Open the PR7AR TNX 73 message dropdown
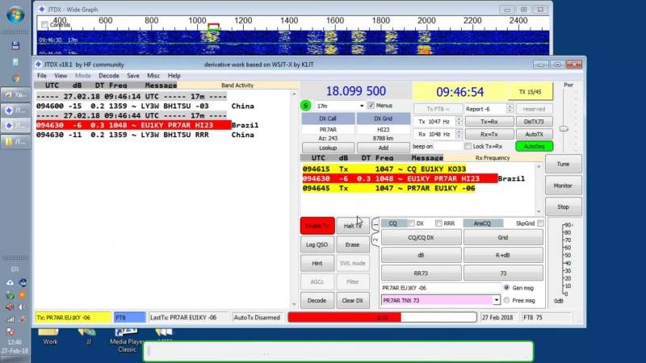The height and width of the screenshot is (363, 646). pos(497,300)
